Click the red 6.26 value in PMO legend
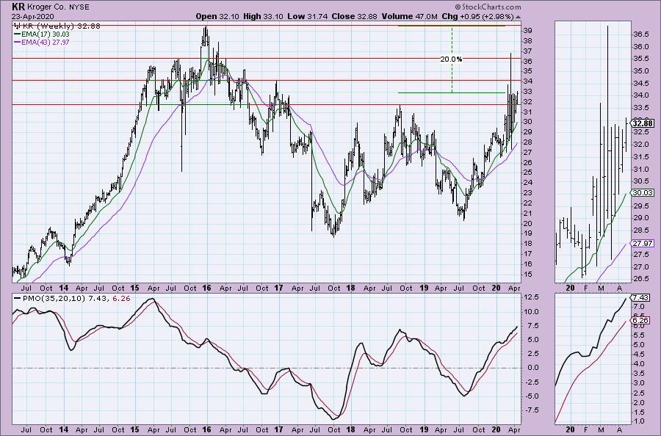661x436 pixels. tap(122, 298)
